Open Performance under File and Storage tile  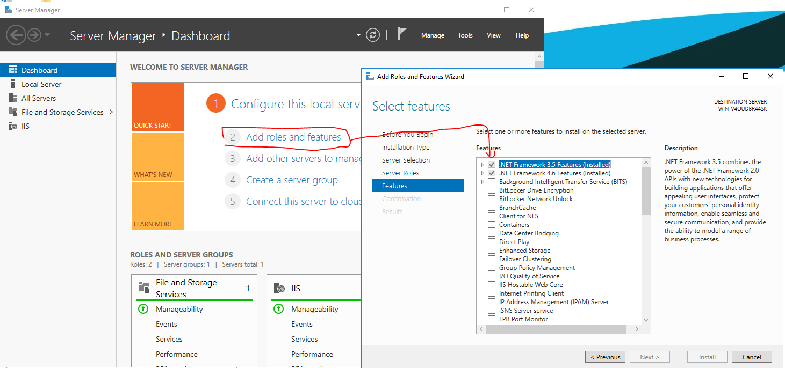point(177,354)
